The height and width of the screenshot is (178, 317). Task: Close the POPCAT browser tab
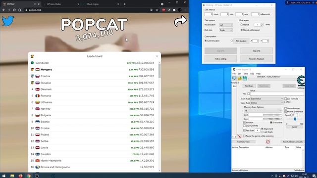coord(39,4)
